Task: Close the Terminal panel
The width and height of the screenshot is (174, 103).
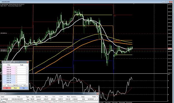Action: click(97, 94)
